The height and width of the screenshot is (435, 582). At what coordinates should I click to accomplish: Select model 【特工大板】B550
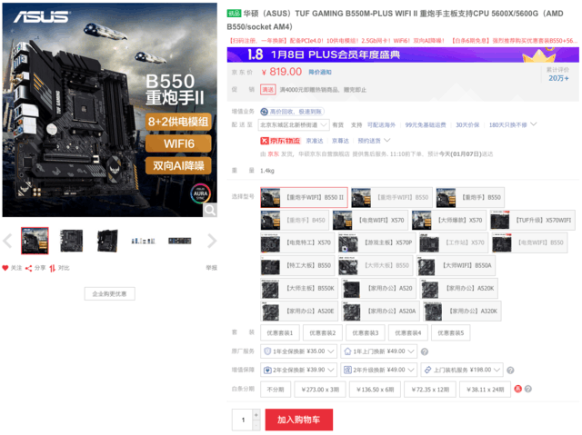tap(297, 265)
